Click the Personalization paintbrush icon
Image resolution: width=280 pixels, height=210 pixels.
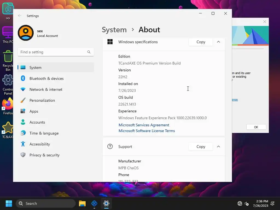pos(23,100)
